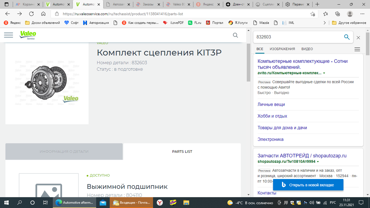Open the browser profile avatar
Screen dimensions: 370x208
point(350,14)
